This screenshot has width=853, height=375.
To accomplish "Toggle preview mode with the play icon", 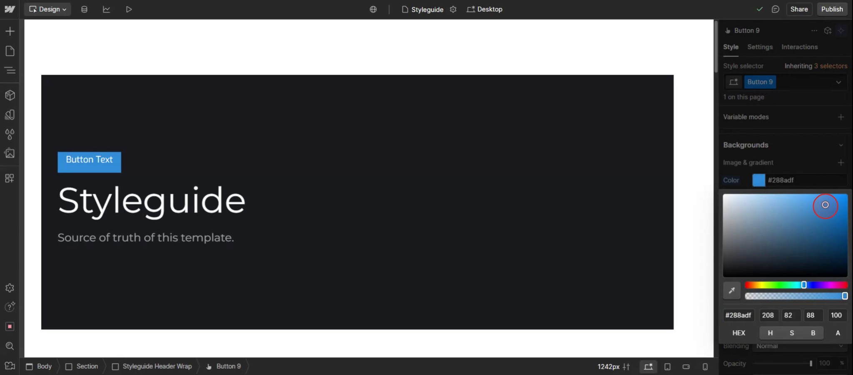I will (x=129, y=9).
